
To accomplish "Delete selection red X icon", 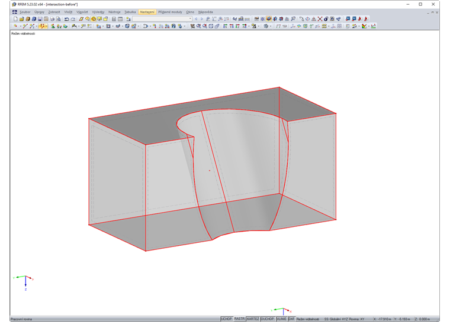I will point(320,19).
